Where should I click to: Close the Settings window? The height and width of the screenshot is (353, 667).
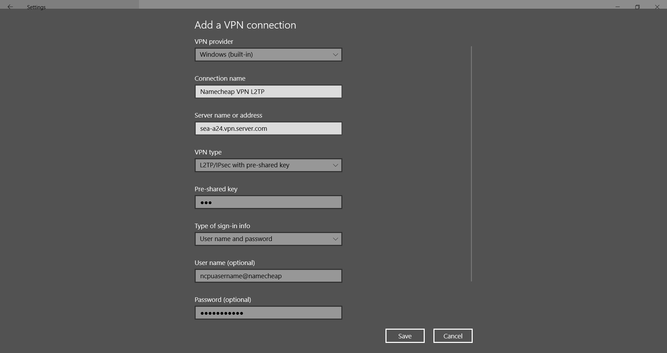(657, 7)
